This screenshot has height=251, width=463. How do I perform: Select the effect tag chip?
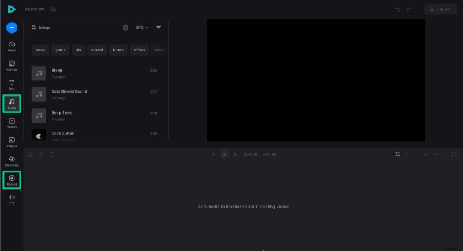pyautogui.click(x=139, y=50)
